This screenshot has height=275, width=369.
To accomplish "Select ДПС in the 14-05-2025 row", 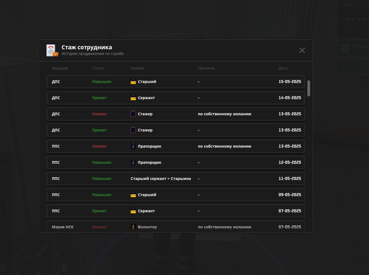I will coord(56,98).
